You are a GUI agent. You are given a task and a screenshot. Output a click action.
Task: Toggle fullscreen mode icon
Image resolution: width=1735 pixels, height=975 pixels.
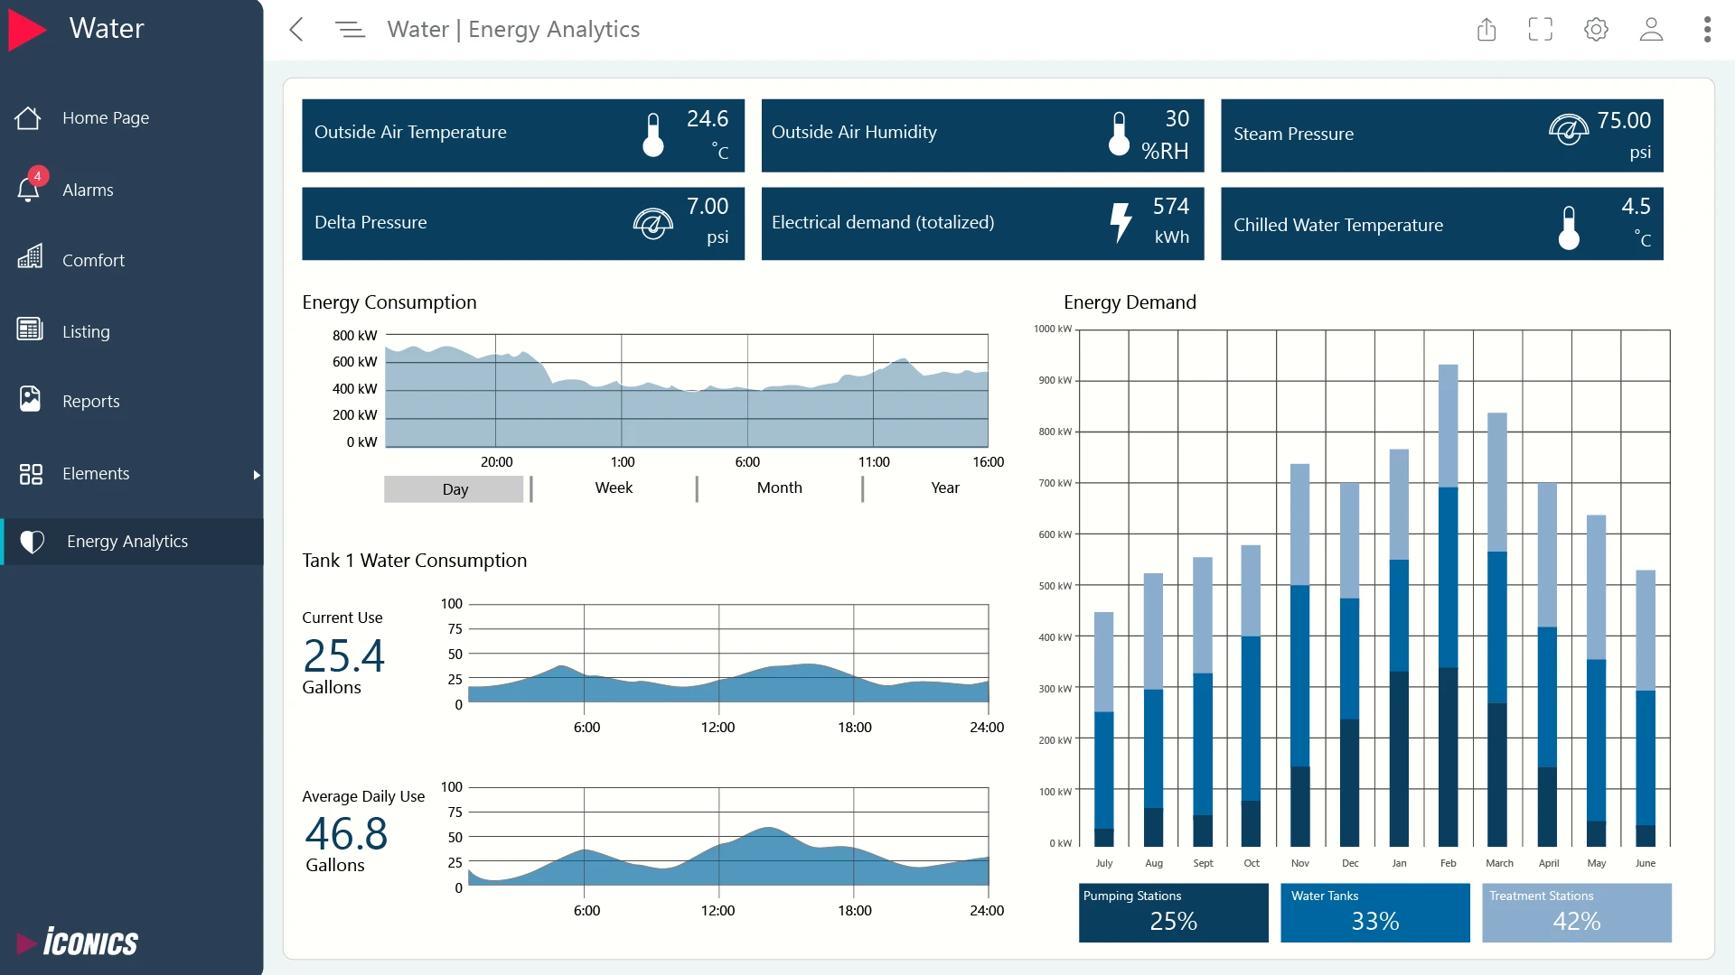pyautogui.click(x=1541, y=30)
